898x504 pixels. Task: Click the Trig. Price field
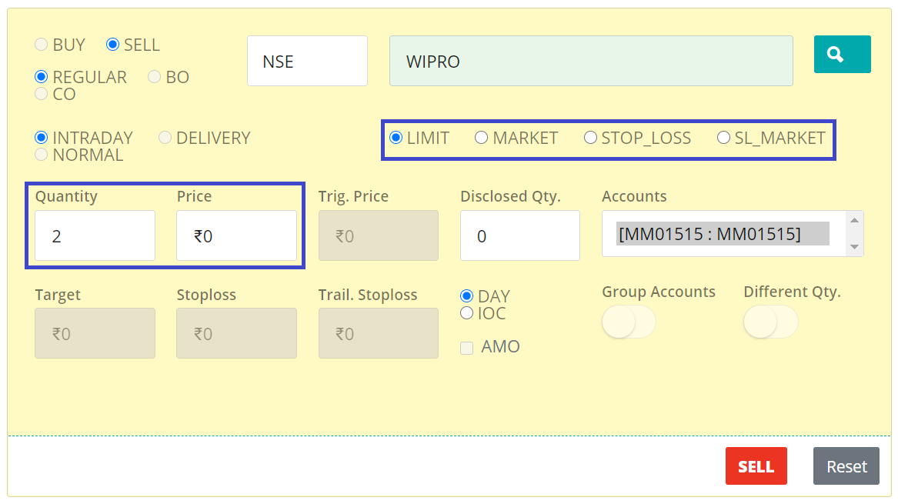click(x=379, y=235)
